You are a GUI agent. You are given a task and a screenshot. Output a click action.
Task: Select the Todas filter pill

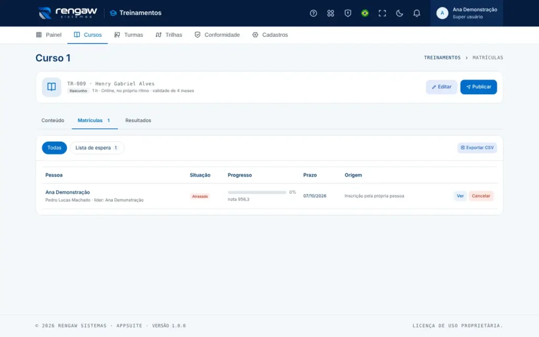pos(54,148)
